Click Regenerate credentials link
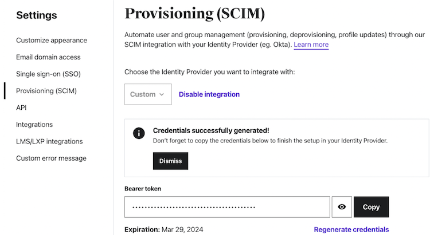The image size is (430, 235). (351, 229)
